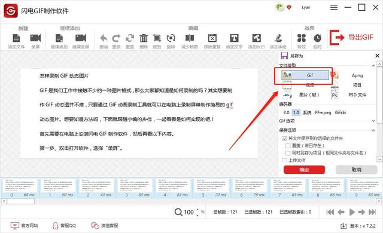This screenshot has width=383, height=233.
Task: Click the zoom value field showing 100
Action: 189,212
